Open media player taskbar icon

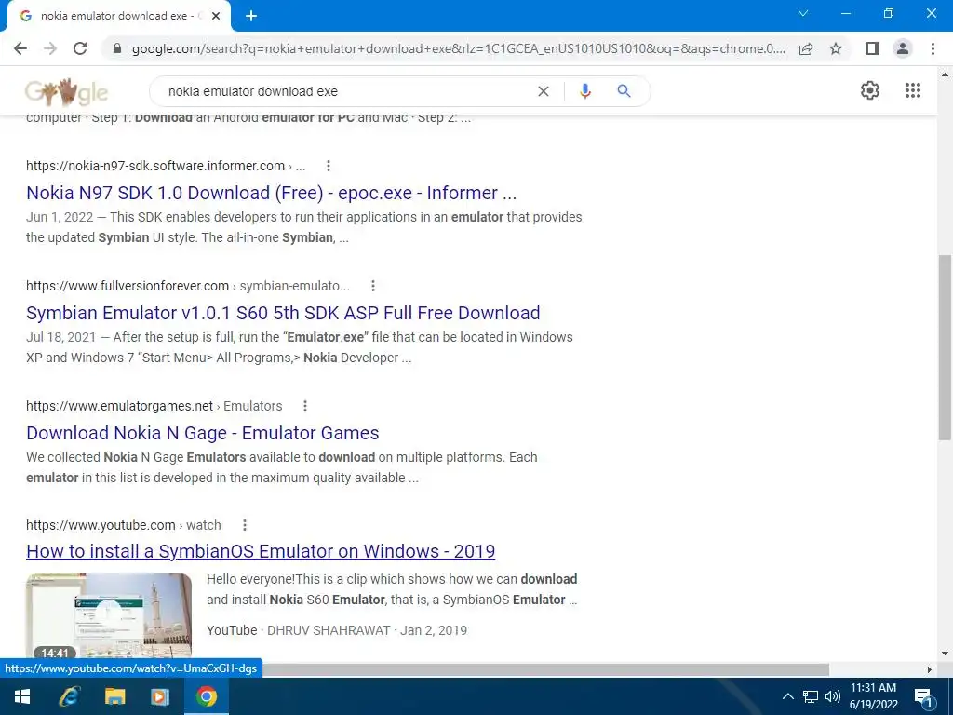click(160, 696)
